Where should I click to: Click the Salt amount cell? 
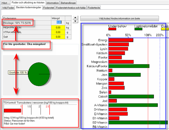pyautogui.click(x=58, y=37)
